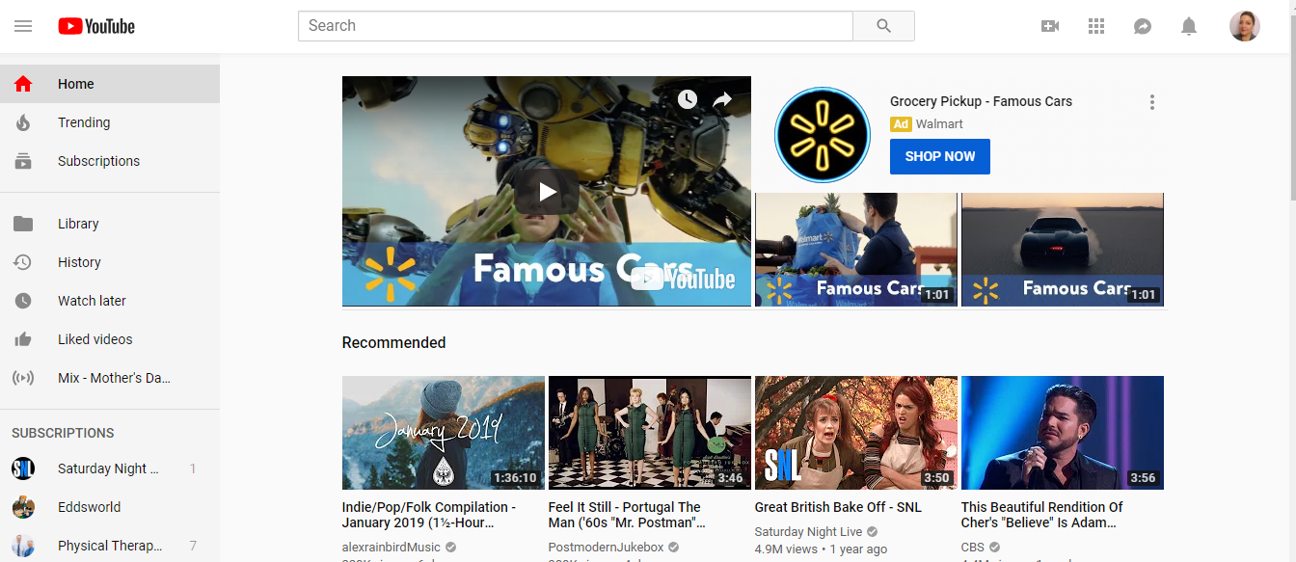Open Physical Therap... subscription entry
The image size is (1296, 562).
[110, 545]
